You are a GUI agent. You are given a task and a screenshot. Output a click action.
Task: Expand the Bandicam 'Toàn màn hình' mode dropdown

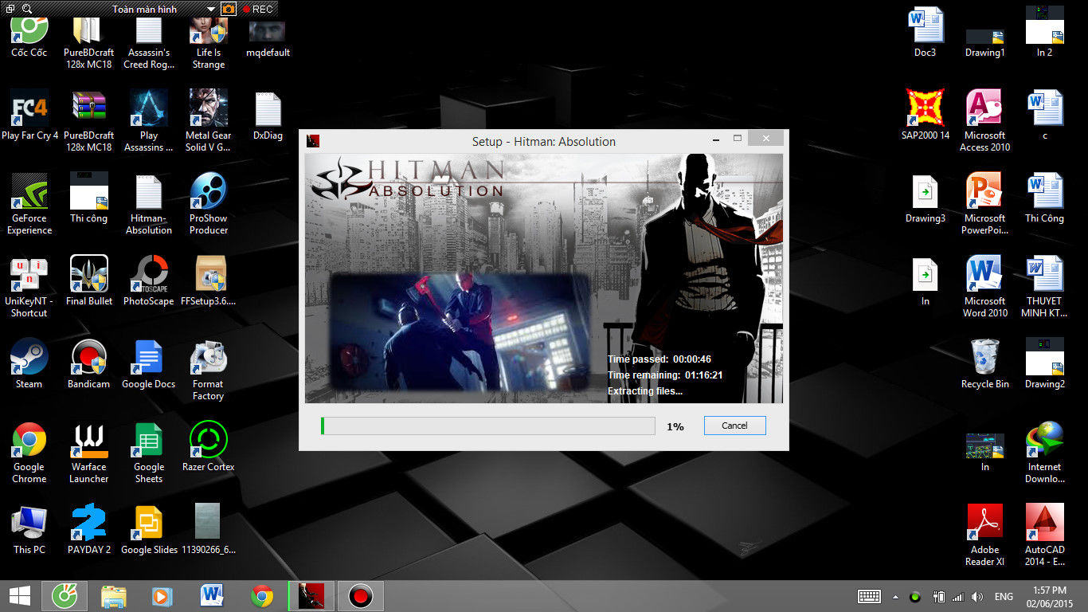210,10
